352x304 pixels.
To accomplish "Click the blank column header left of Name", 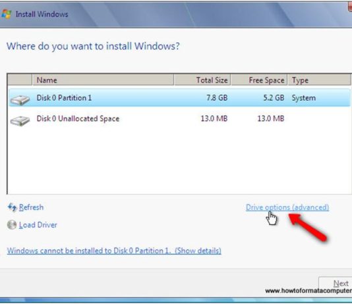I will [x=20, y=80].
